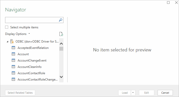Click the Load button
This screenshot has width=179, height=97.
125,93
